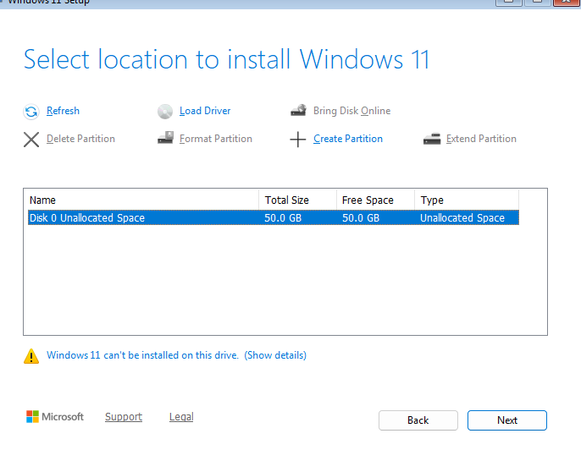Screen dimensions: 581x450
Task: Open Show details for install warning
Action: [275, 355]
